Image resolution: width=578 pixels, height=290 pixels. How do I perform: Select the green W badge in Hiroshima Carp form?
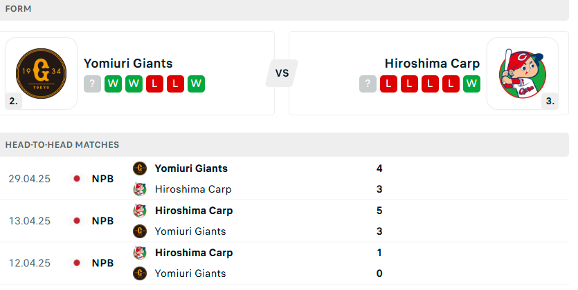(x=471, y=84)
